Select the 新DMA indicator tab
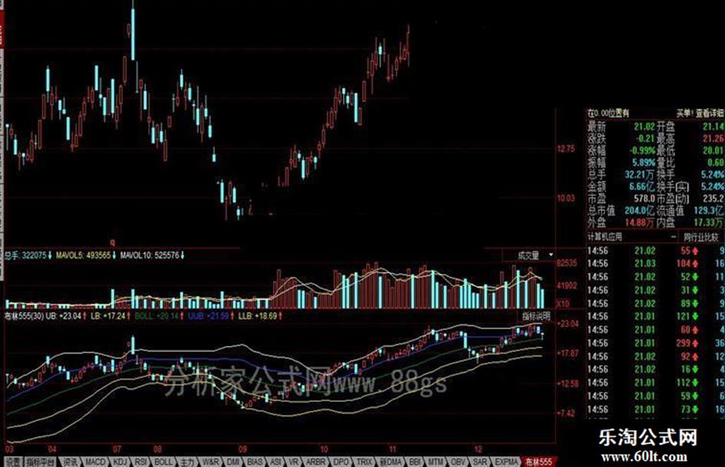 391,462
